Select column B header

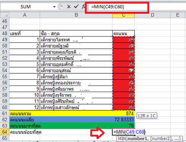point(76,15)
